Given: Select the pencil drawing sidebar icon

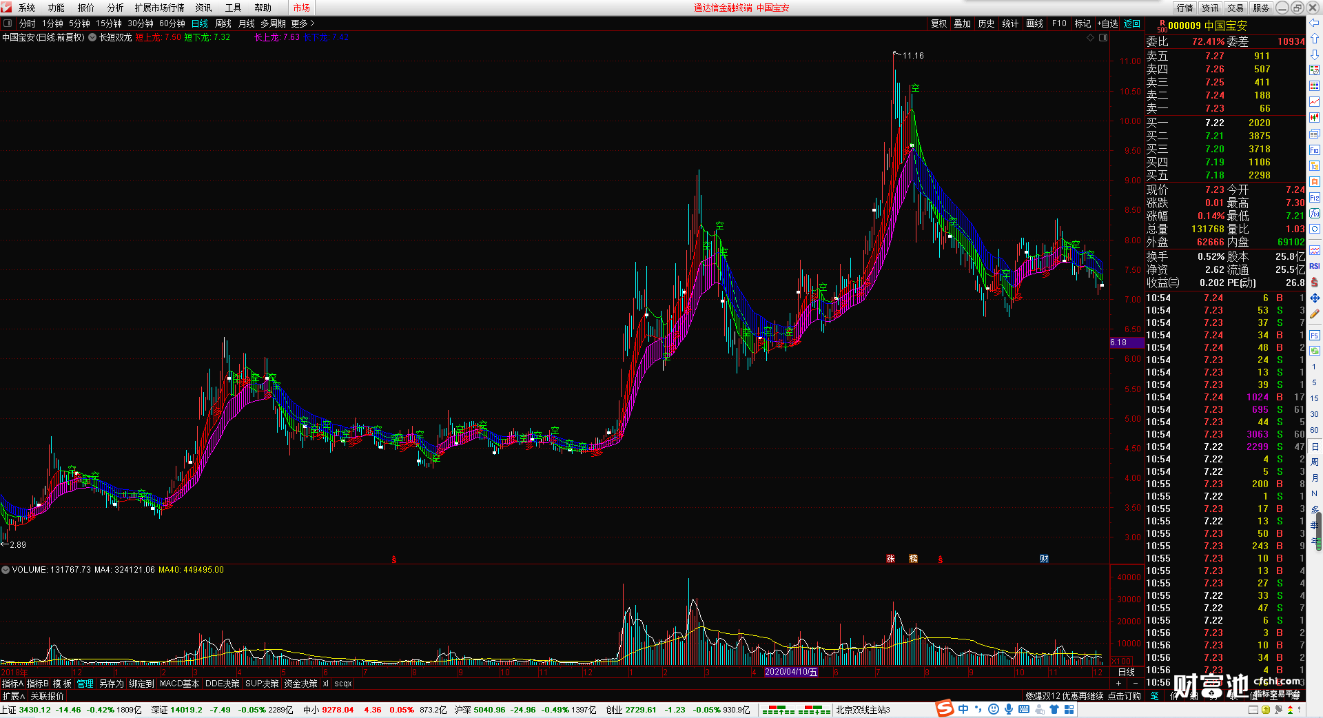Looking at the screenshot, I should (x=1315, y=314).
